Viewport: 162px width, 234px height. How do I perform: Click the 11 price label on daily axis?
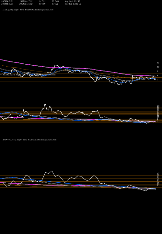(158, 63)
